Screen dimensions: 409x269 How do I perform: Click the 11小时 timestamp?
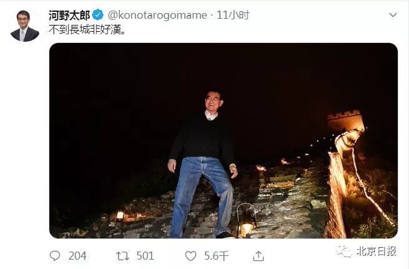[x=233, y=15]
